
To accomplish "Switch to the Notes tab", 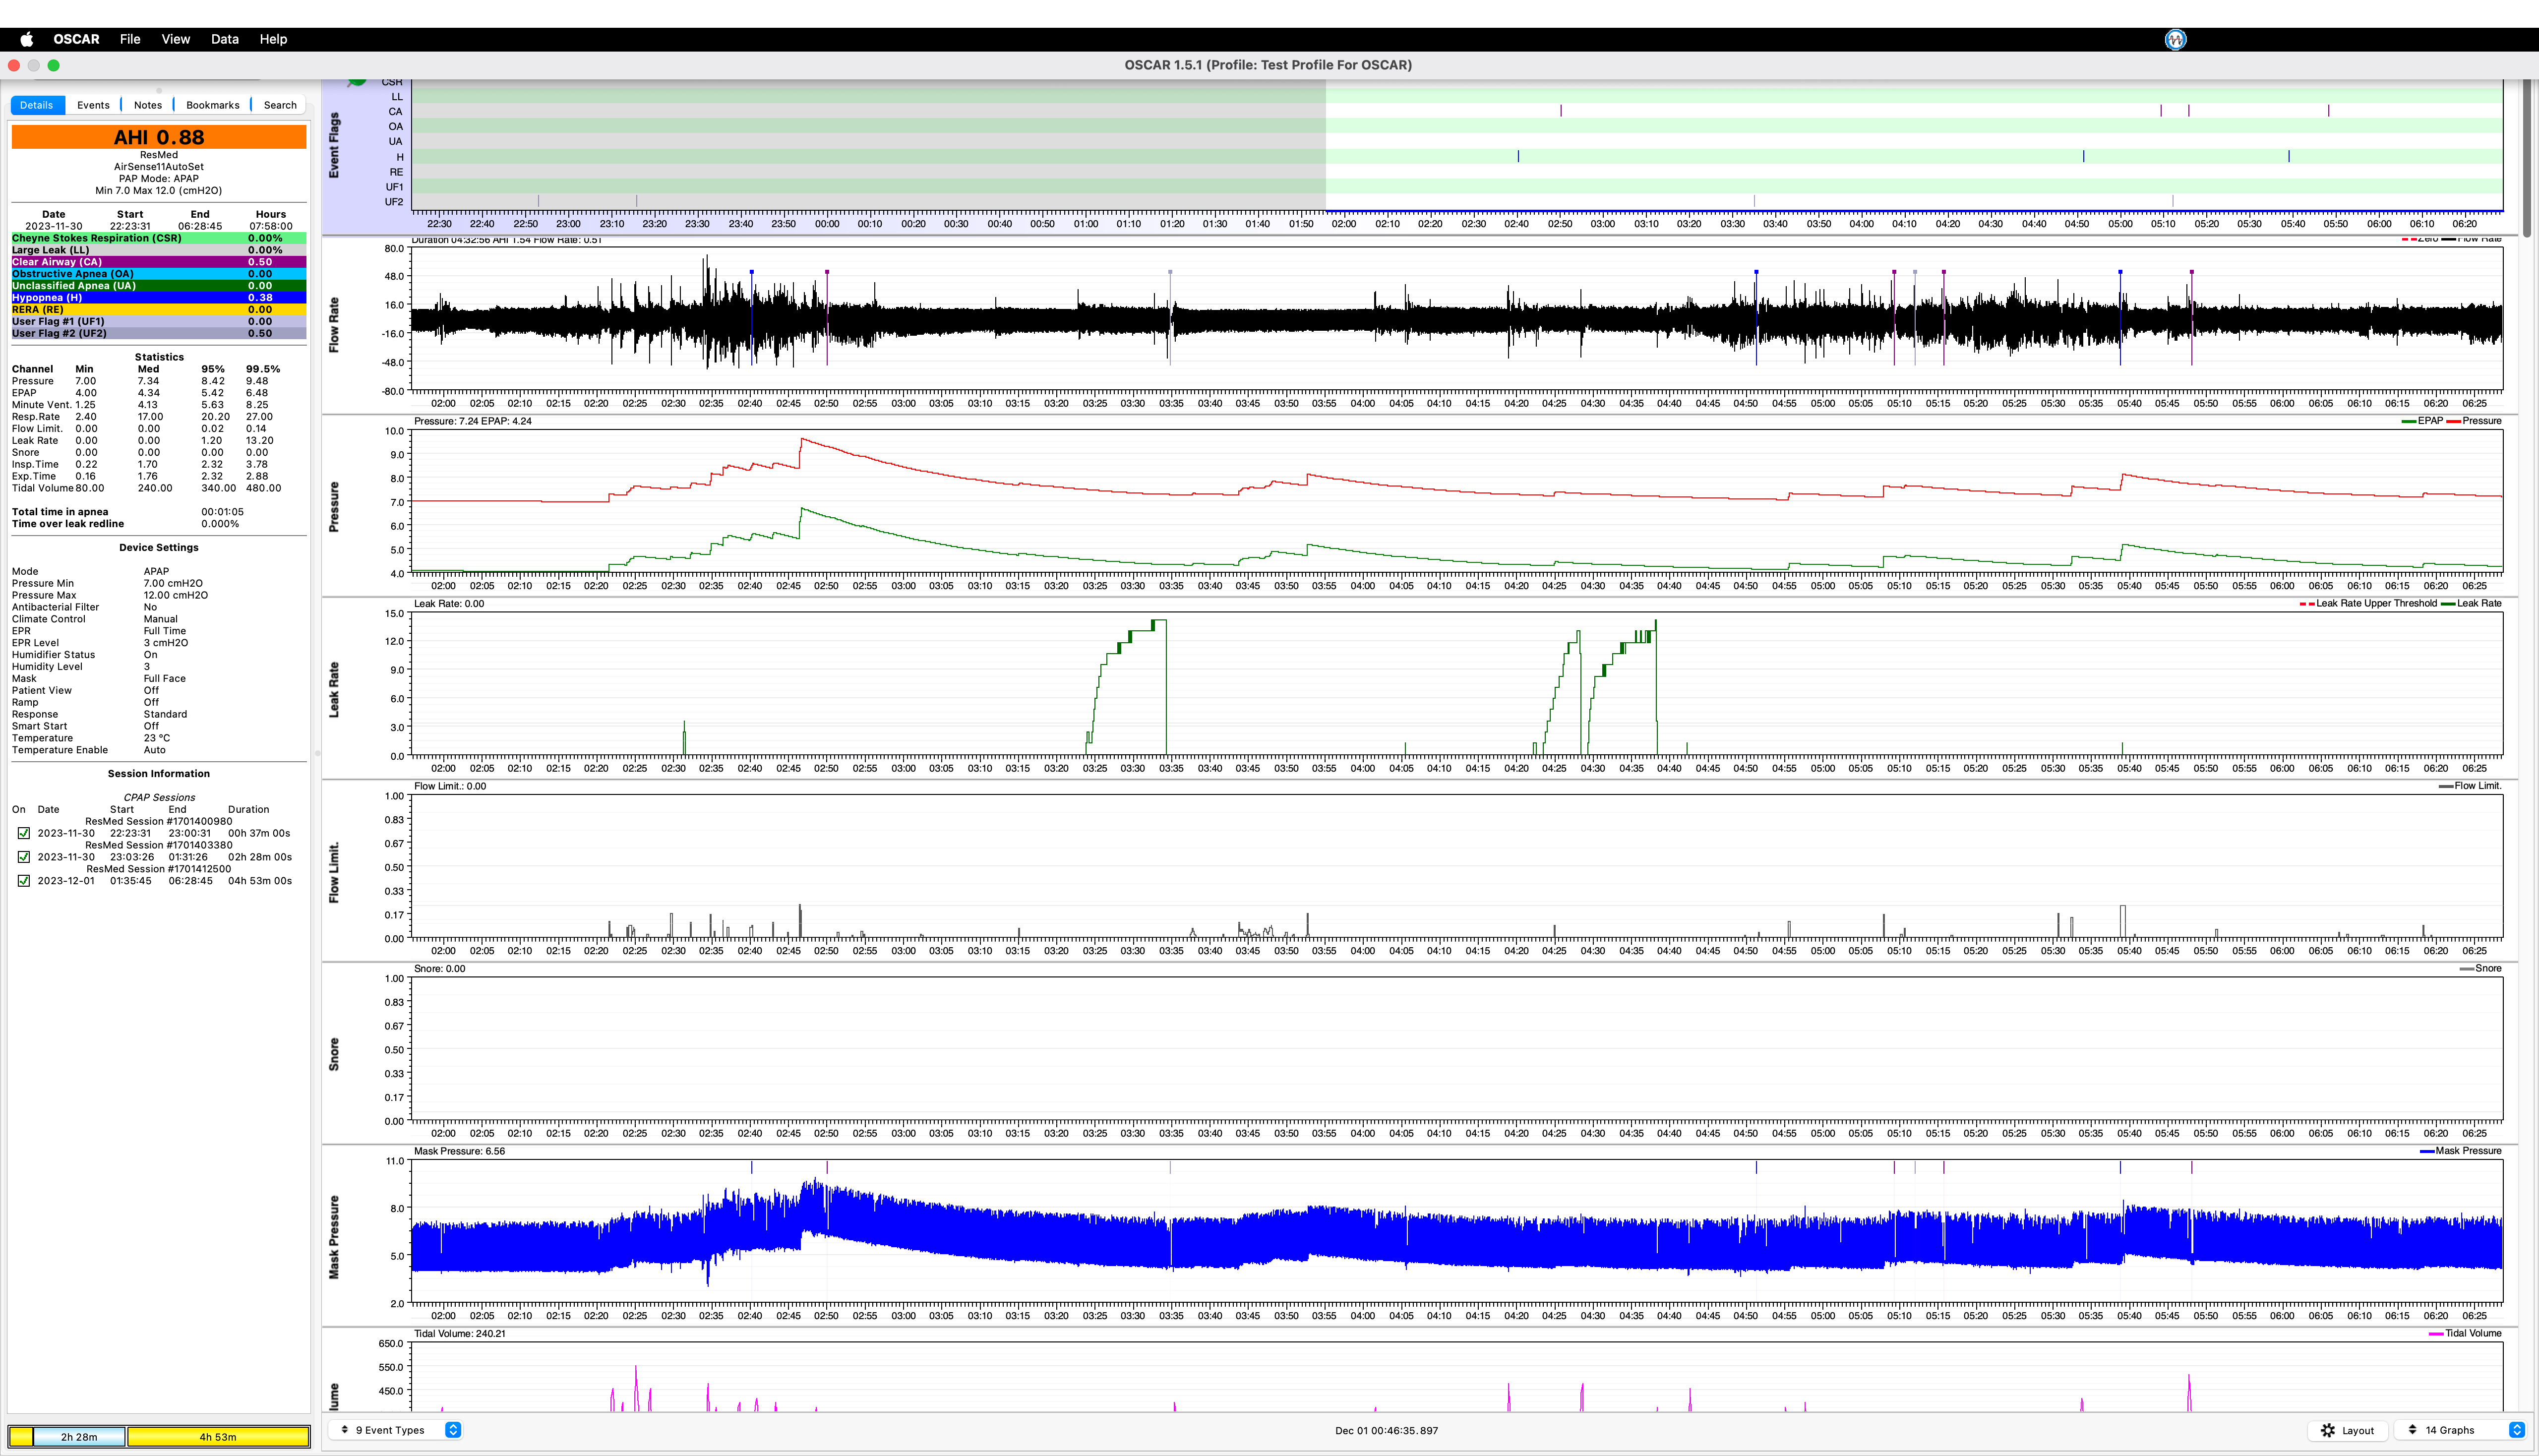I will click(x=148, y=105).
